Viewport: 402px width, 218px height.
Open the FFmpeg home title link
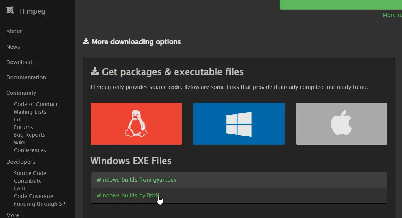pos(32,11)
